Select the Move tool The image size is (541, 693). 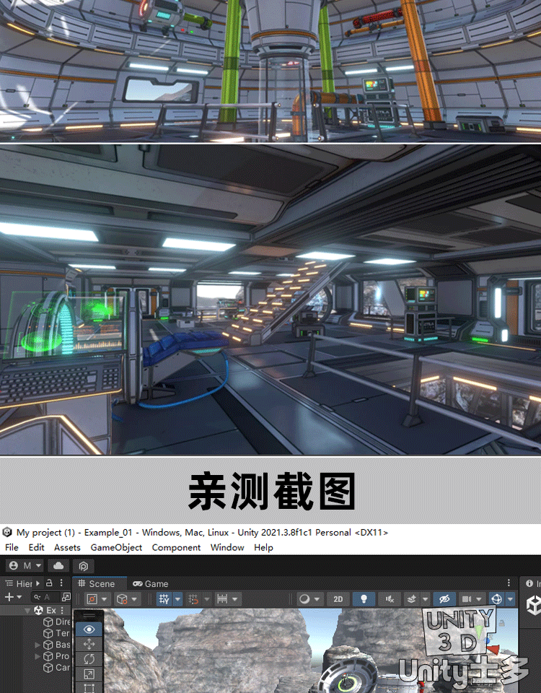pyautogui.click(x=89, y=644)
